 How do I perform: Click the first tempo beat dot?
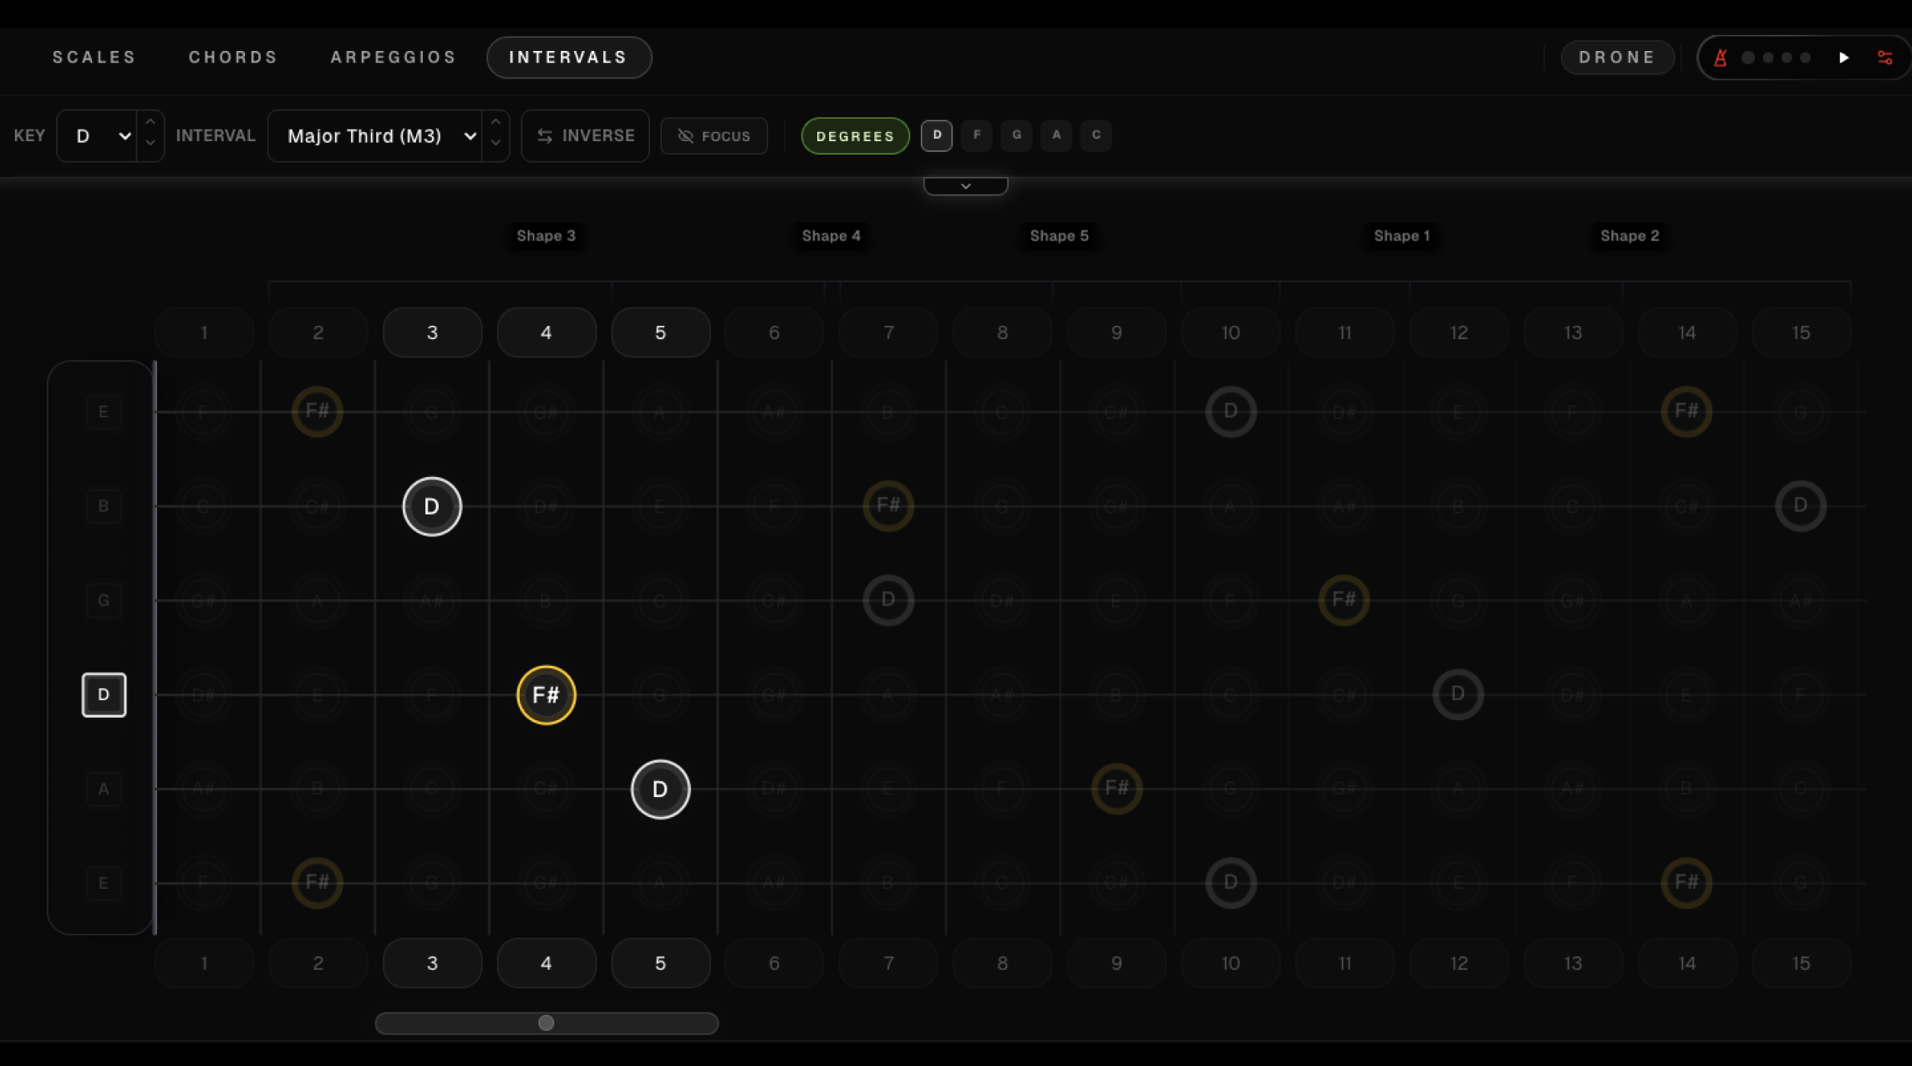pyautogui.click(x=1747, y=58)
